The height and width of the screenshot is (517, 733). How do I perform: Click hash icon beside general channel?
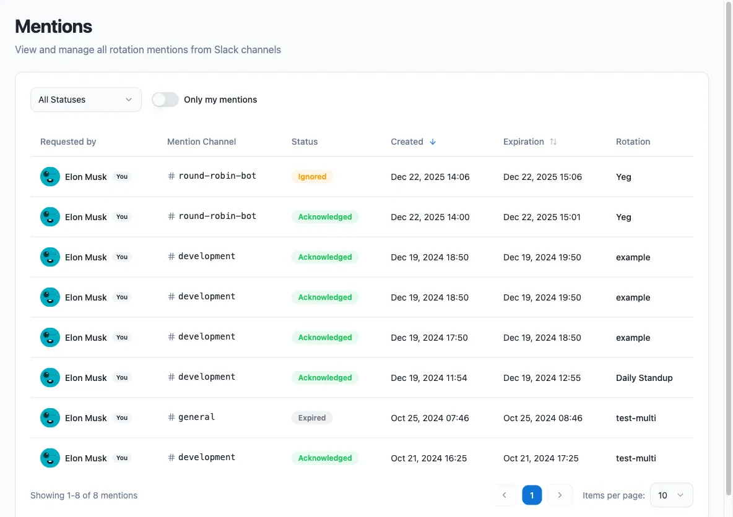tap(171, 417)
